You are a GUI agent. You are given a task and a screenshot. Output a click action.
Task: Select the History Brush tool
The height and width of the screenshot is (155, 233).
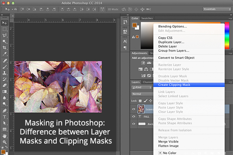[4, 79]
